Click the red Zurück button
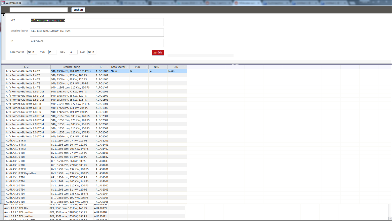 158,53
